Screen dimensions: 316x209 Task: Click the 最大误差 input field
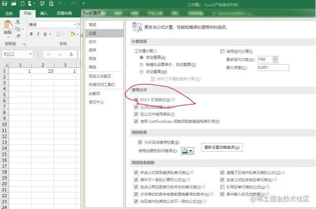click(273, 67)
